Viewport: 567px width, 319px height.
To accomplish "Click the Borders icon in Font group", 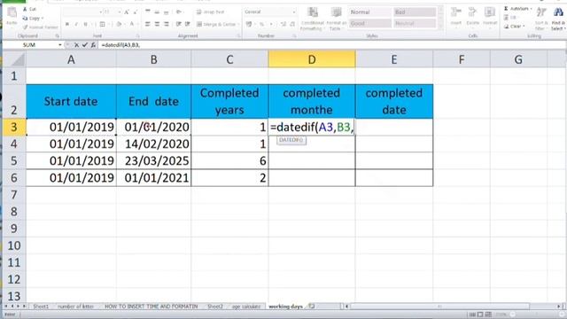I will click(103, 24).
